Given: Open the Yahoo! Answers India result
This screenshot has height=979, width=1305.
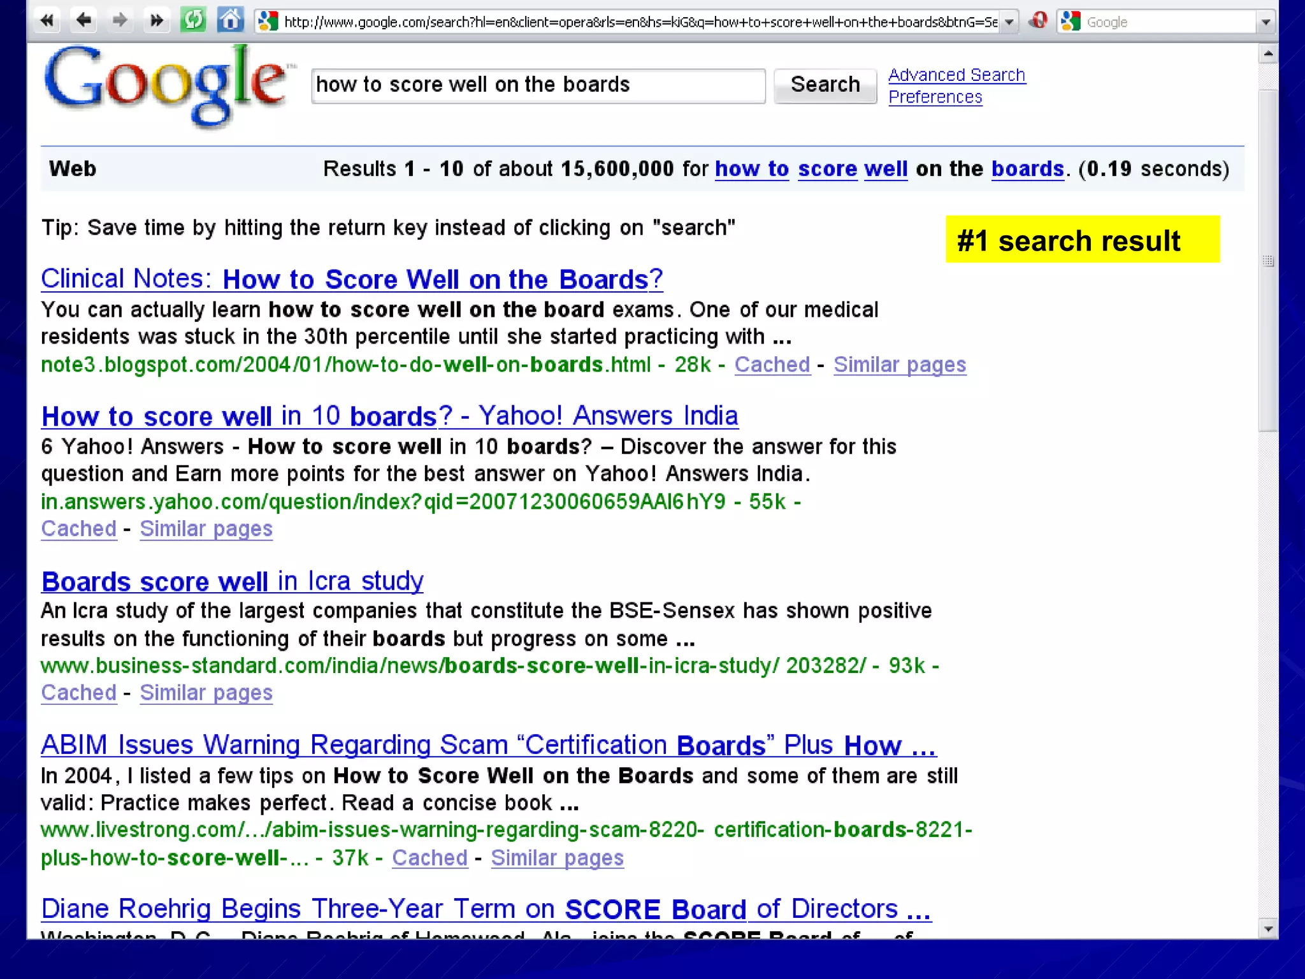Looking at the screenshot, I should point(389,416).
